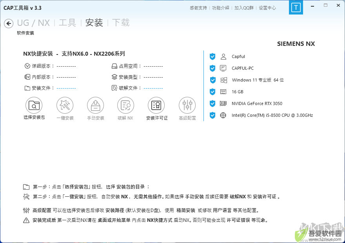Viewport: 345px width, 243px height.
Task: Click the dashed crack file path link
Action: coord(153,88)
